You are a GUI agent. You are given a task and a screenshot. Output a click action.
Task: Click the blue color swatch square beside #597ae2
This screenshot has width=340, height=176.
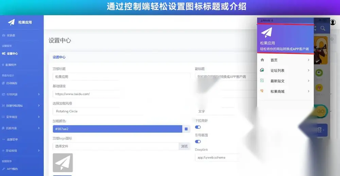coord(186,129)
